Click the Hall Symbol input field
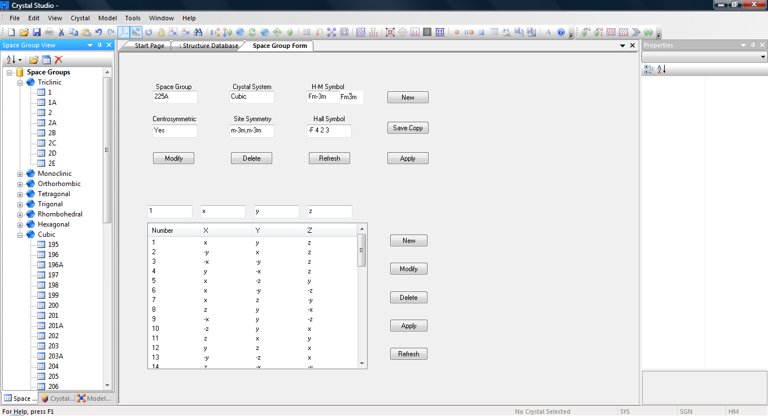This screenshot has width=768, height=416. coord(329,131)
